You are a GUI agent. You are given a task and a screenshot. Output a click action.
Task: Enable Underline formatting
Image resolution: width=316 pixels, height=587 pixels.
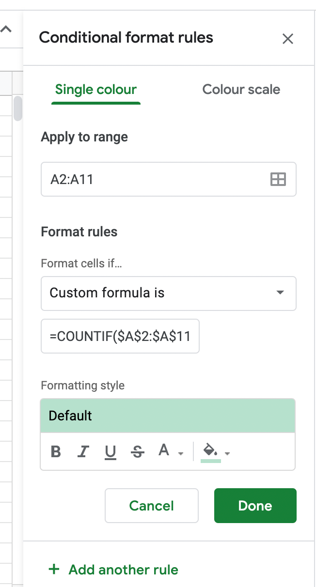click(110, 452)
